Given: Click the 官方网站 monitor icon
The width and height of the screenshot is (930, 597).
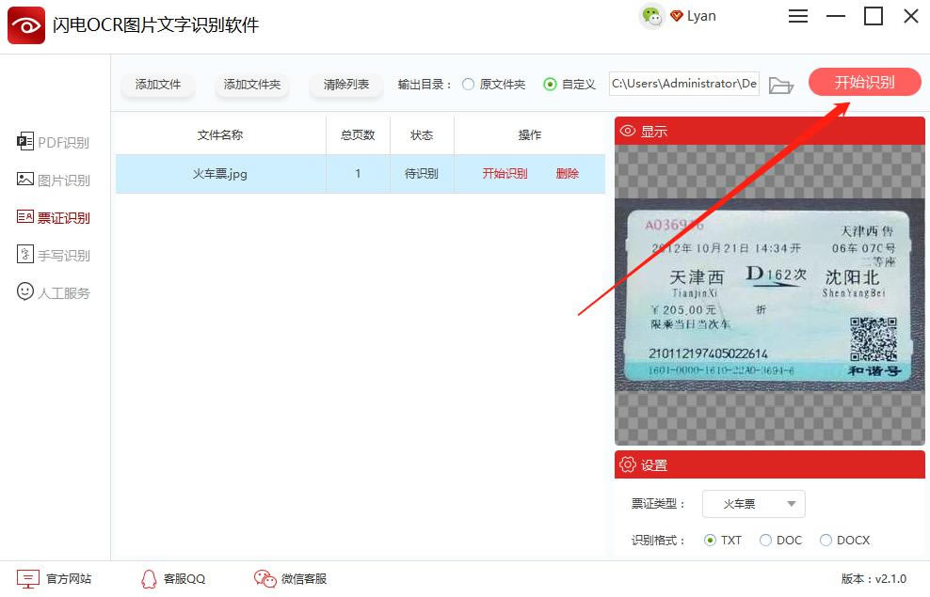Looking at the screenshot, I should (x=28, y=578).
